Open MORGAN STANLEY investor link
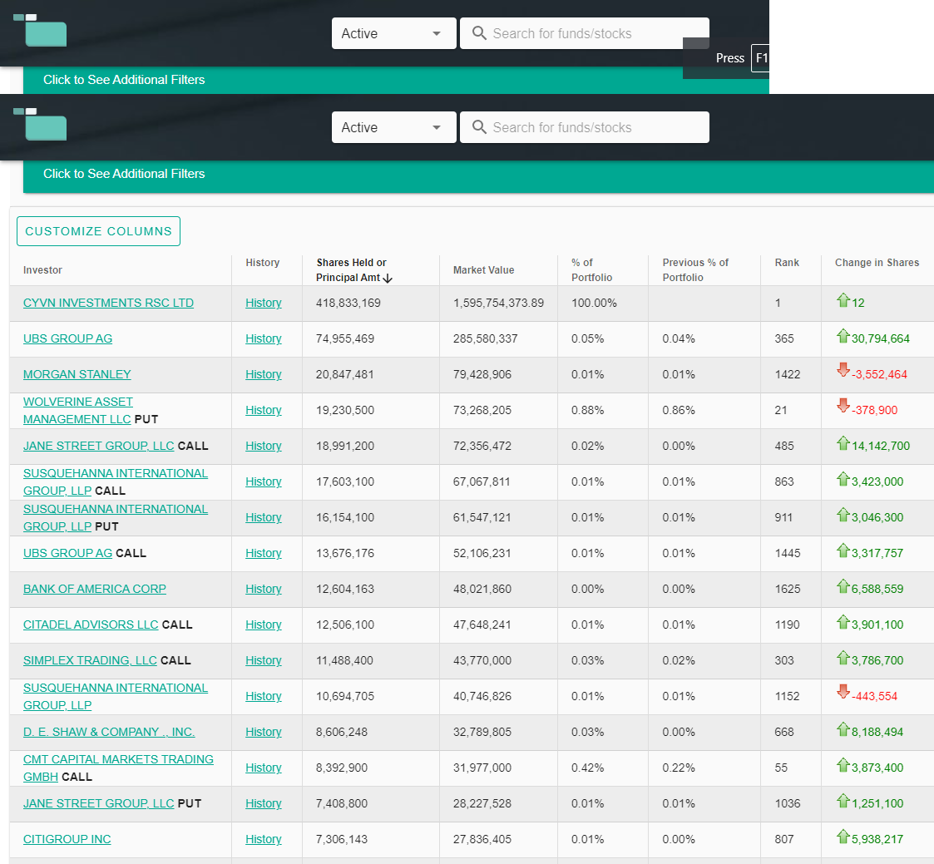The image size is (934, 864). point(77,374)
